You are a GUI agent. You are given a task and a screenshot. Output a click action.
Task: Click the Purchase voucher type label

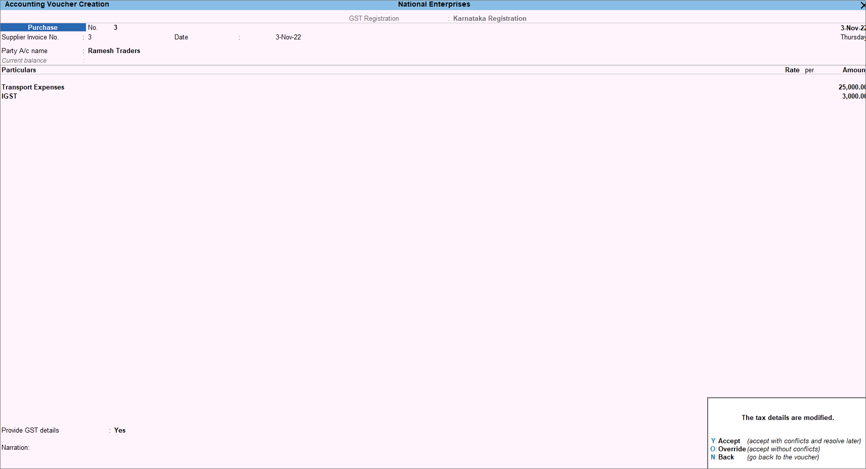(43, 27)
